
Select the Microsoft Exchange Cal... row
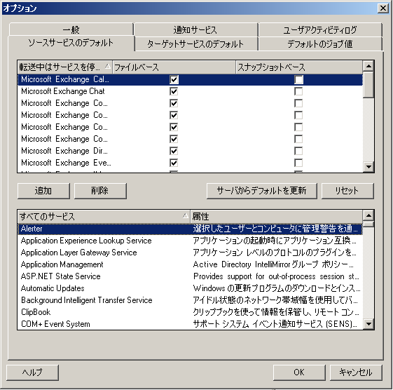191,80
